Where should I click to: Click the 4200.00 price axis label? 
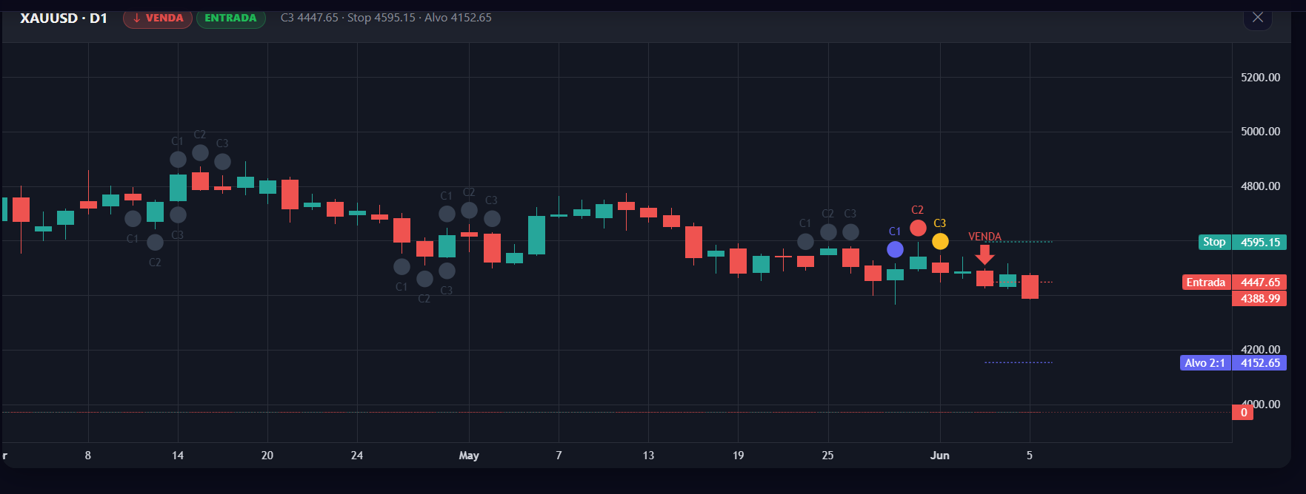1260,349
